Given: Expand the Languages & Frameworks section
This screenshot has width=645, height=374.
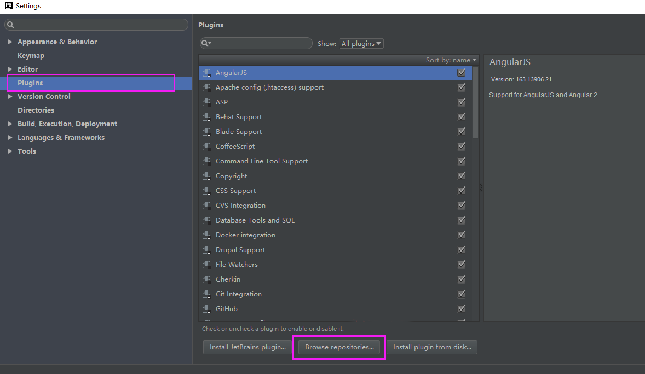Looking at the screenshot, I should [x=10, y=138].
